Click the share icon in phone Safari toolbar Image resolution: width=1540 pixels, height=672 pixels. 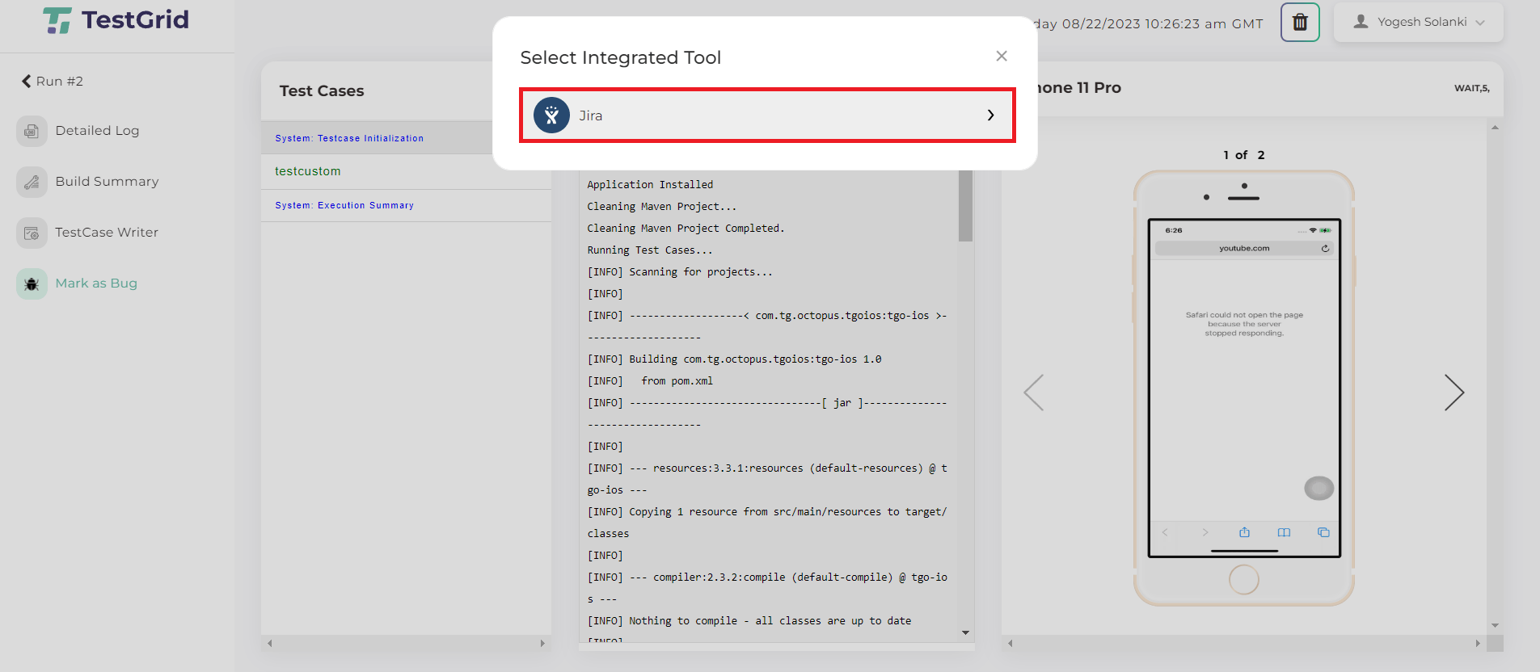pos(1244,532)
